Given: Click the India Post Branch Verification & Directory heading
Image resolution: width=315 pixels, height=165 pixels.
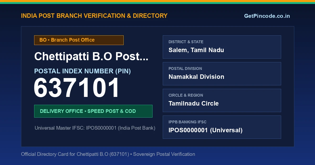Looking at the screenshot, I should (x=94, y=16).
